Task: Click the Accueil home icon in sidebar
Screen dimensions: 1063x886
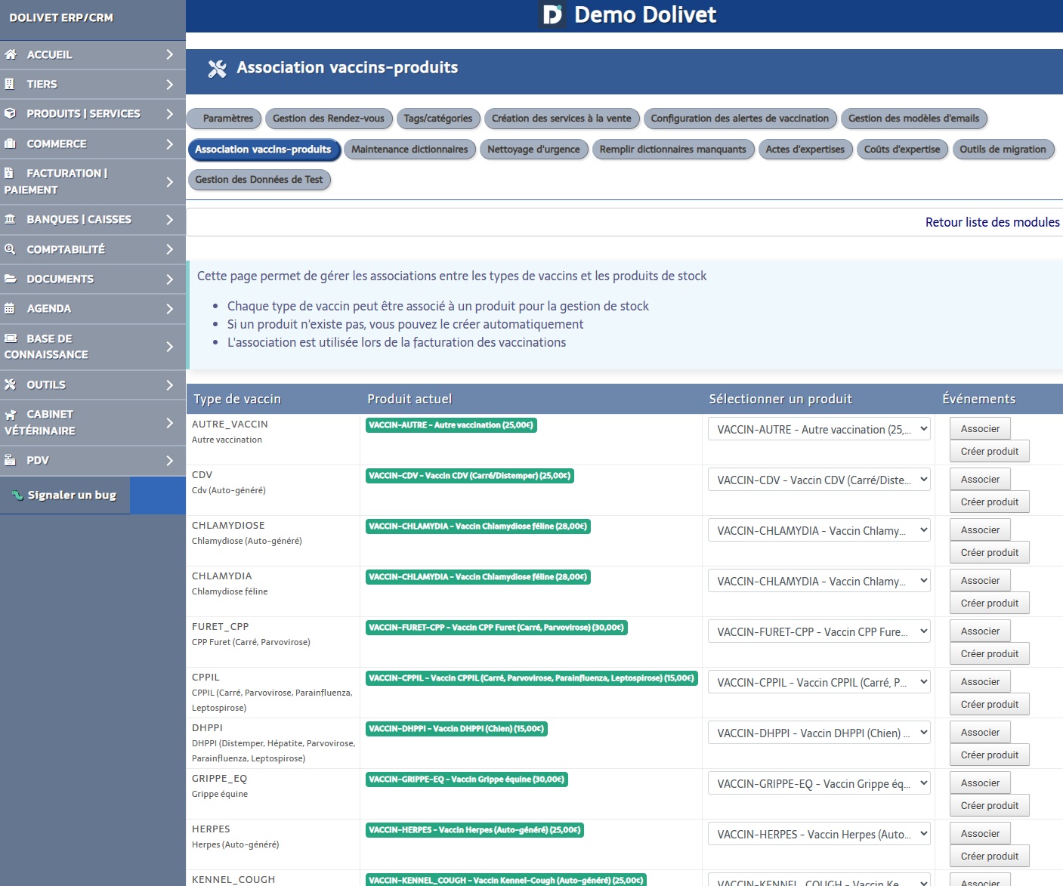Action: click(x=11, y=54)
